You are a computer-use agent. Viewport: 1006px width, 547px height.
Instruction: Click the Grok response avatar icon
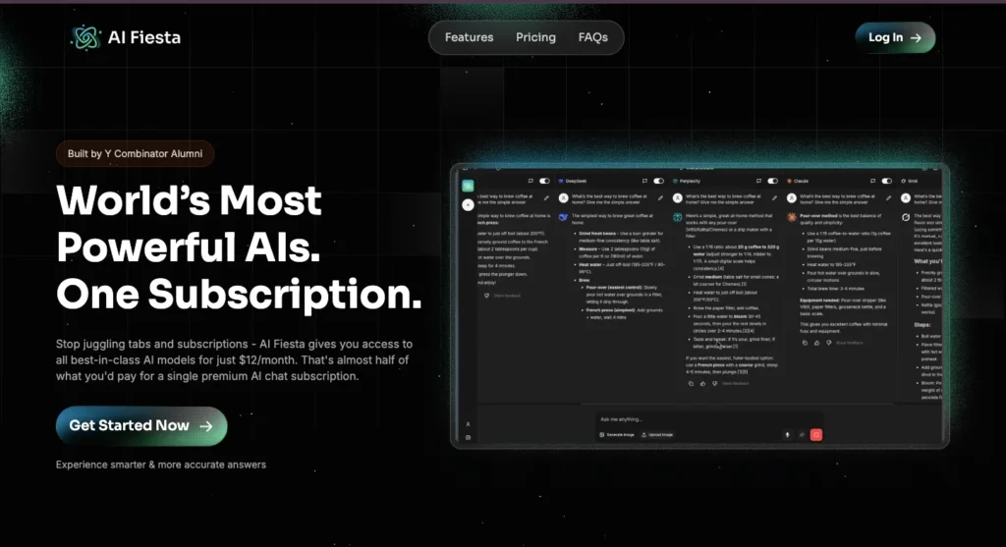tap(906, 217)
